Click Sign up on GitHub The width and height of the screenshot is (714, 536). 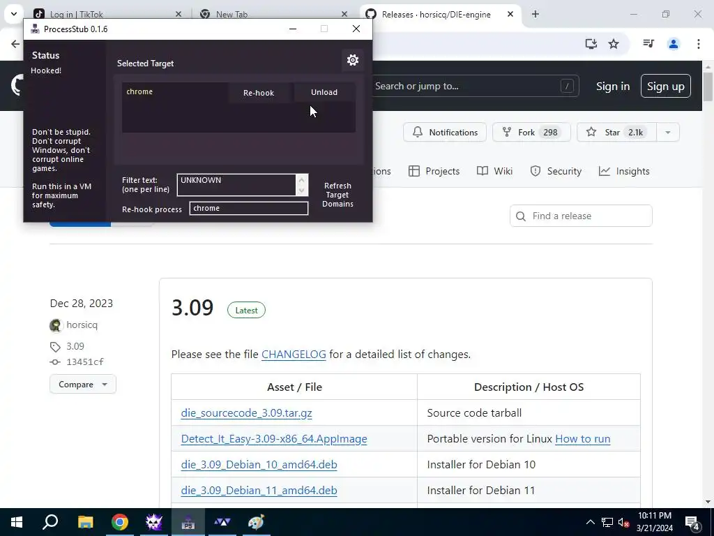[x=666, y=86]
